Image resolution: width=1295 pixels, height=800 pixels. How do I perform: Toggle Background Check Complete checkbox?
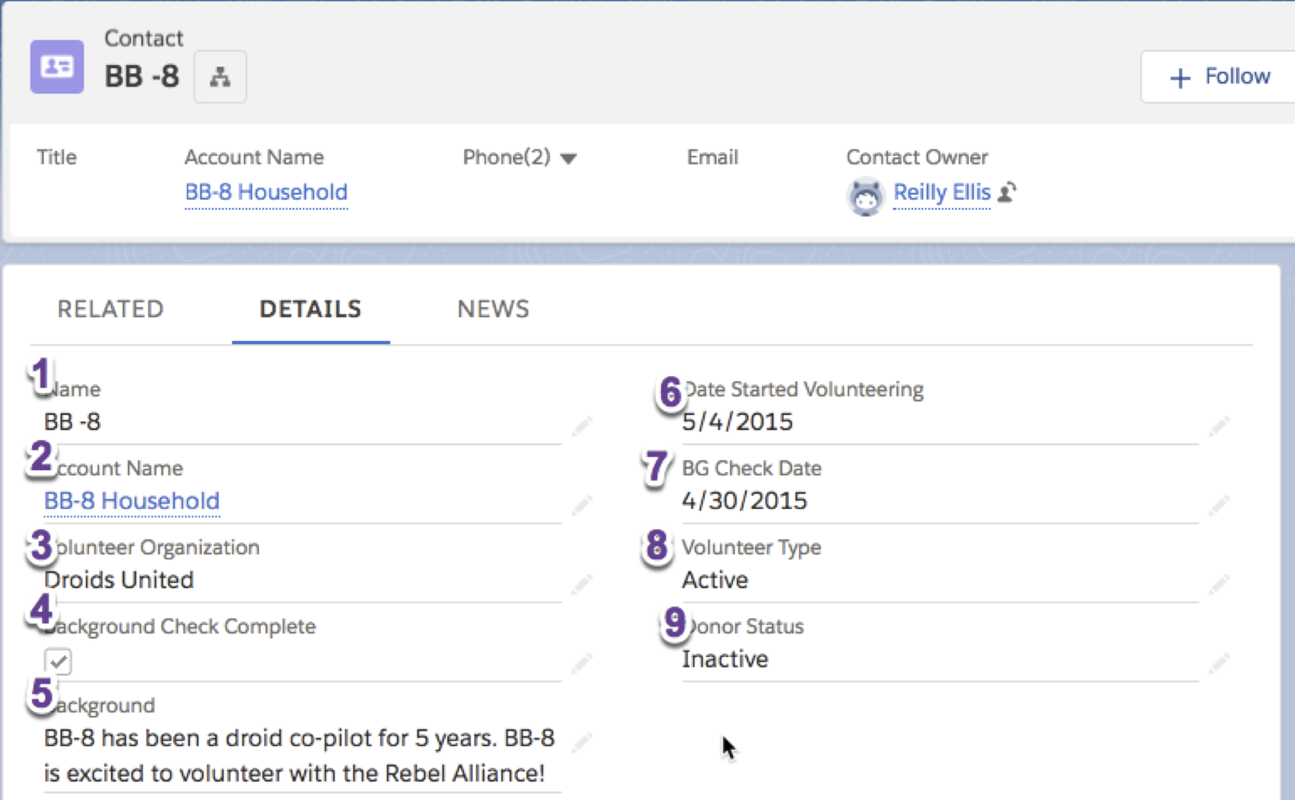tap(58, 661)
